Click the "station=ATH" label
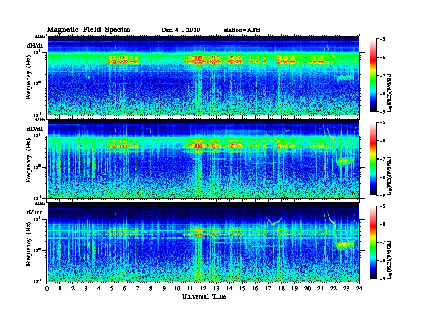Screen dimensions: 428x331 click(242, 30)
